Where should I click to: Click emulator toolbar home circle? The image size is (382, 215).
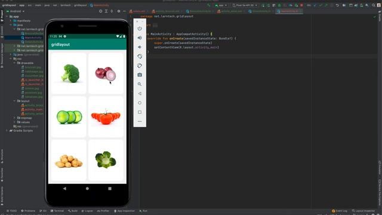click(x=140, y=103)
